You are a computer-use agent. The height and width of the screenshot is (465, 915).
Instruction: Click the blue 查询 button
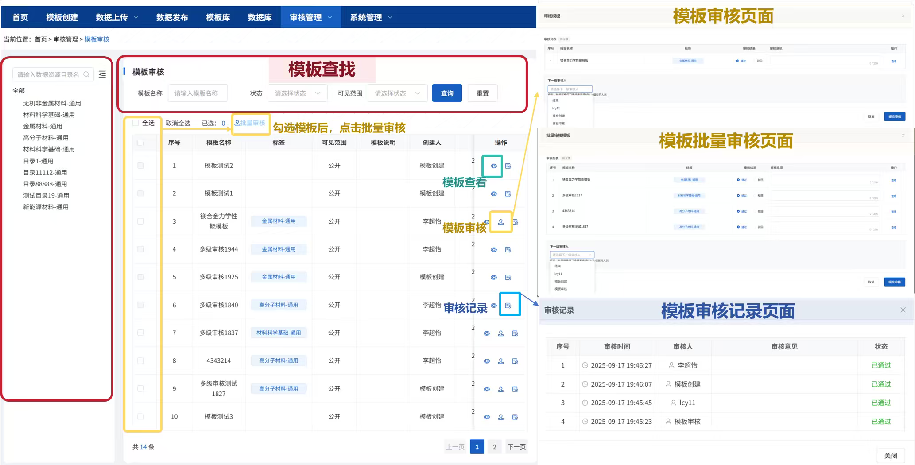[x=447, y=93]
